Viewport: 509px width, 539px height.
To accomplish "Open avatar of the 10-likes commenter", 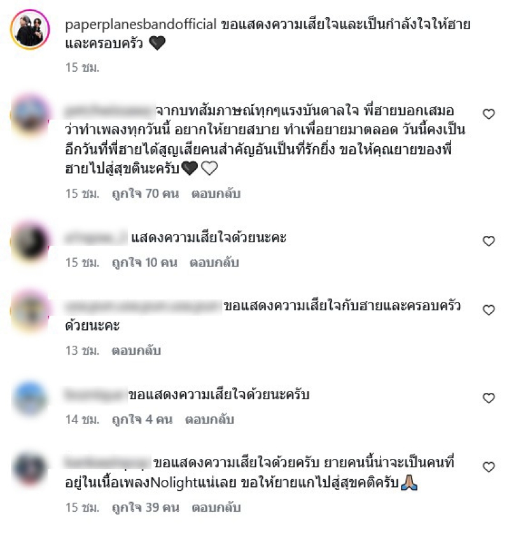I will [x=31, y=242].
